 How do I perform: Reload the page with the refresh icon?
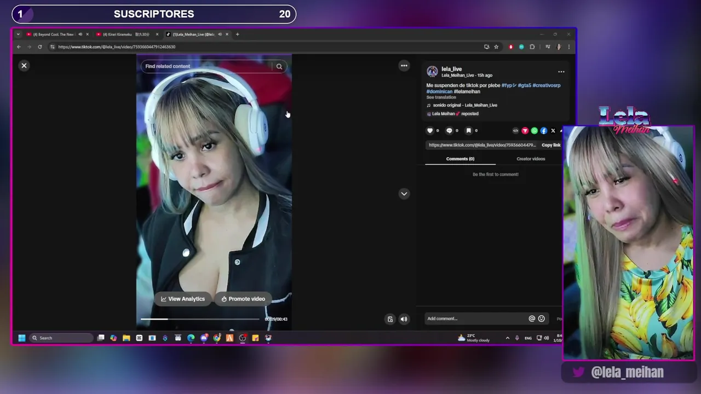(x=40, y=47)
